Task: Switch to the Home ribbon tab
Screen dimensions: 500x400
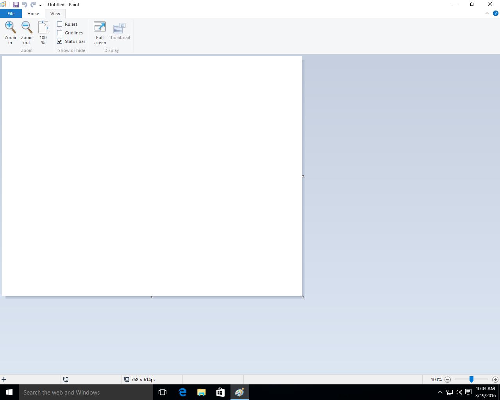Action: (33, 14)
